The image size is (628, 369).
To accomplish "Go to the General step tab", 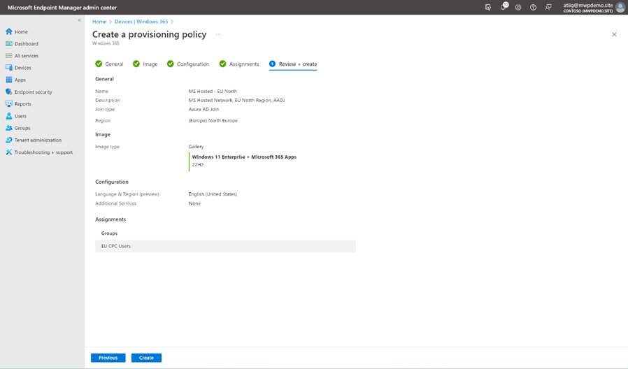I will point(109,64).
